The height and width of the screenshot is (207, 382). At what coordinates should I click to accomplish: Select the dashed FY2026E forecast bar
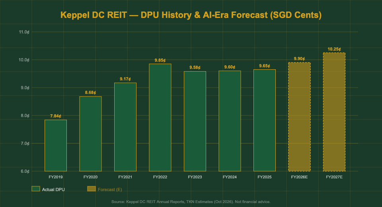point(299,117)
